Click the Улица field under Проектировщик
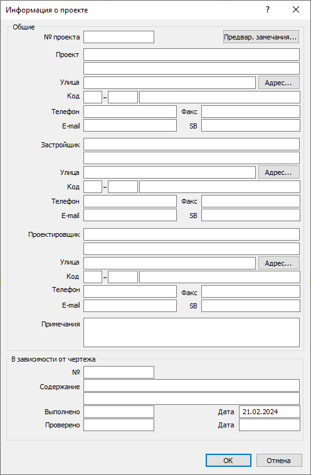This screenshot has height=475, width=311. (169, 263)
